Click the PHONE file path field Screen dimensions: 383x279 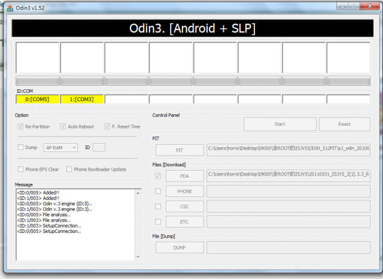(x=288, y=192)
